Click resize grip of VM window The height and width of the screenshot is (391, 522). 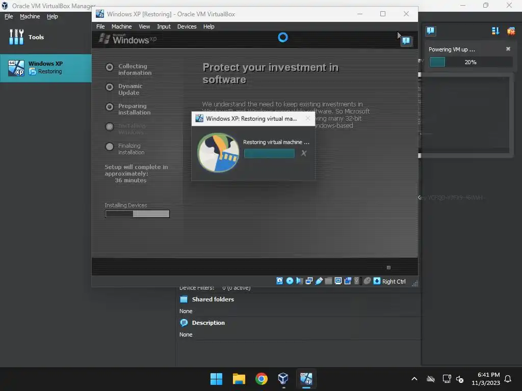[414, 283]
